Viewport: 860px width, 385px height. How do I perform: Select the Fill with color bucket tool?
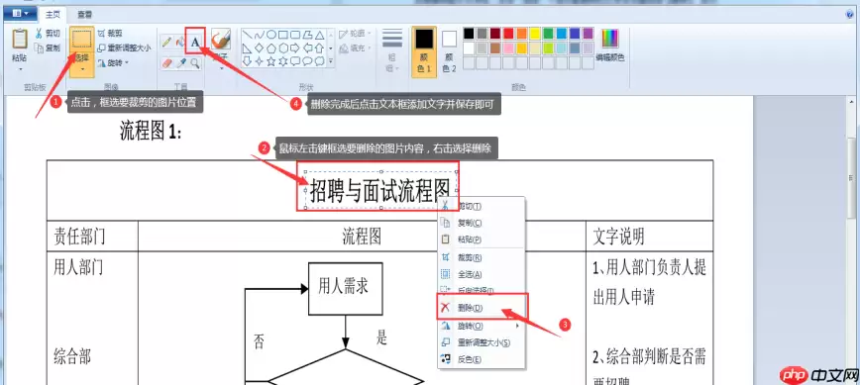click(x=180, y=43)
